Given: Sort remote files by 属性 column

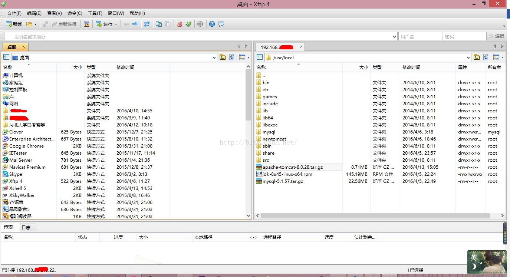Looking at the screenshot, I should tap(470, 67).
